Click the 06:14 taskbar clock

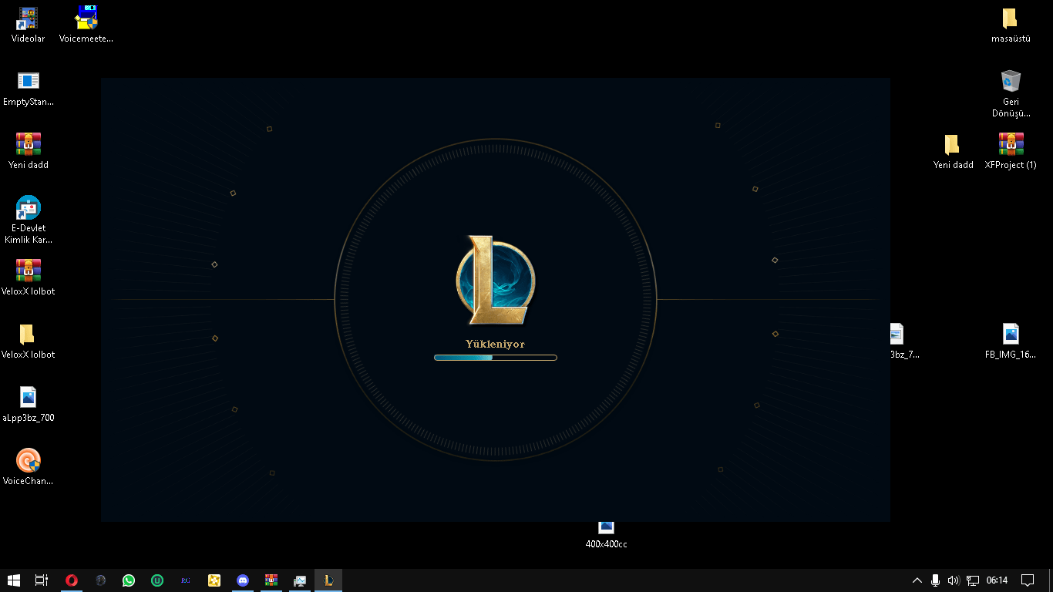tap(997, 580)
